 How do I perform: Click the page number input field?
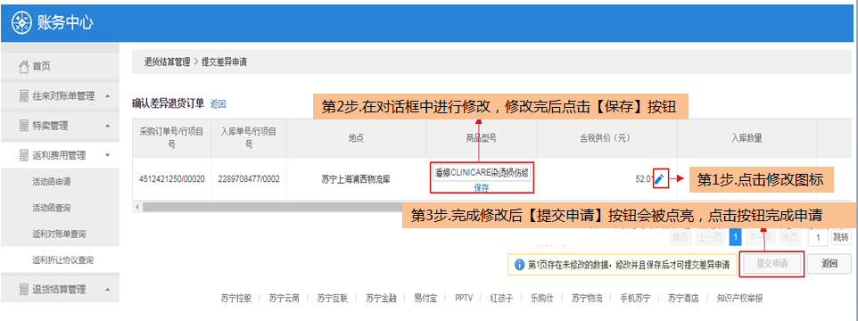point(818,237)
